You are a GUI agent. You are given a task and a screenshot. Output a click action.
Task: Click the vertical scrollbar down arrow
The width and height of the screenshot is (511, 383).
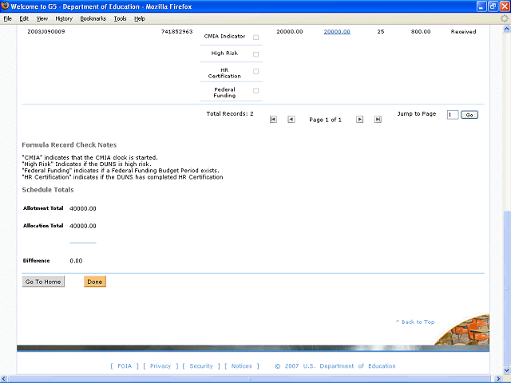pyautogui.click(x=507, y=370)
